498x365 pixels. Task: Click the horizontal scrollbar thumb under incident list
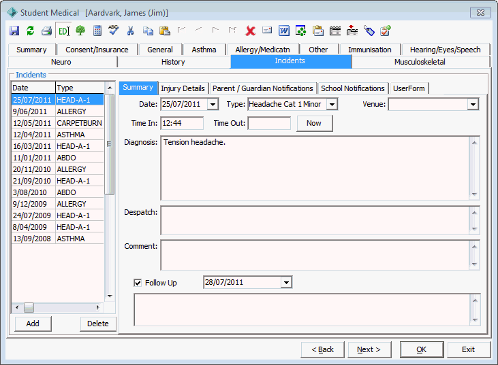(29, 307)
